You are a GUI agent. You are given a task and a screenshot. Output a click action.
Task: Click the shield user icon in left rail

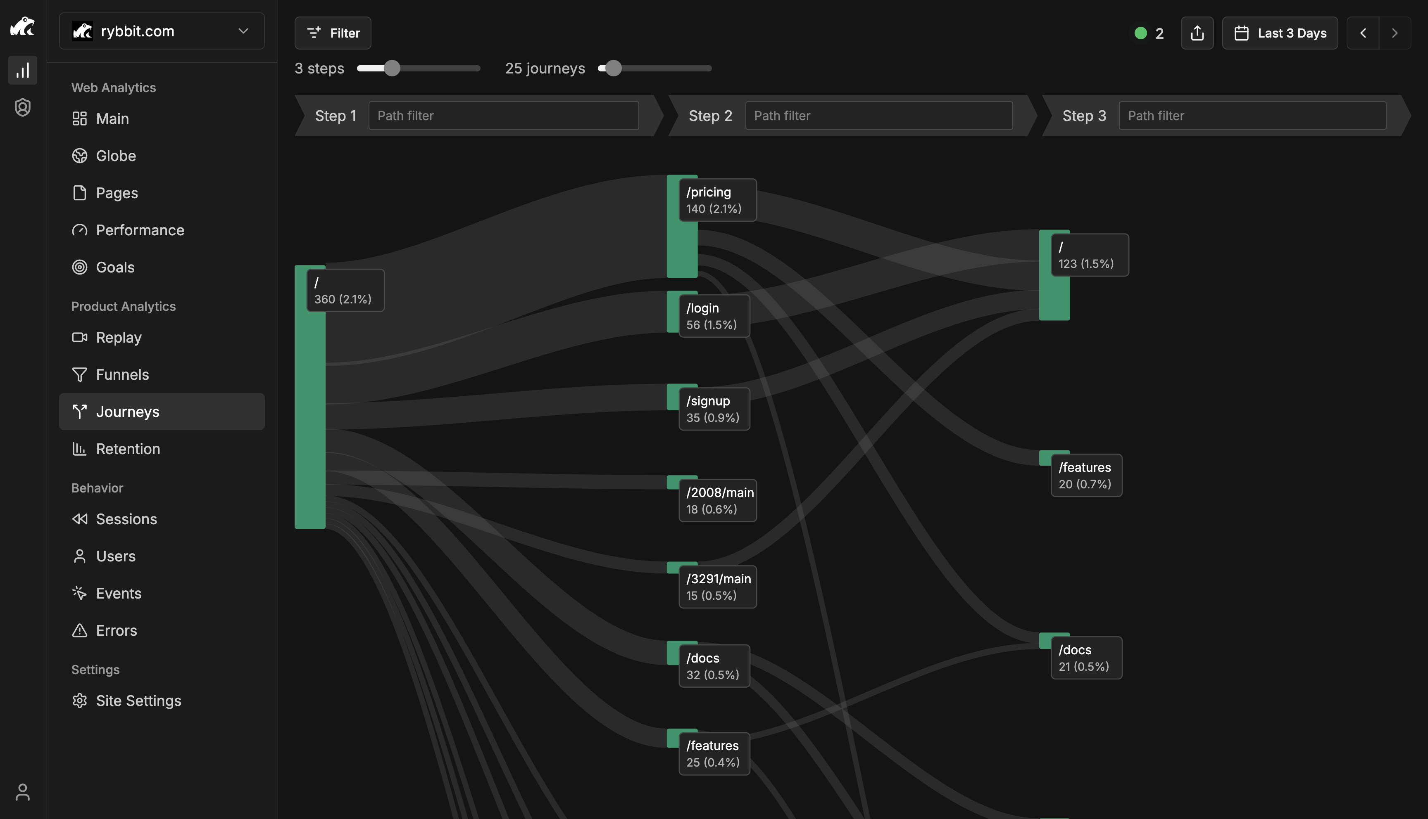click(x=22, y=107)
